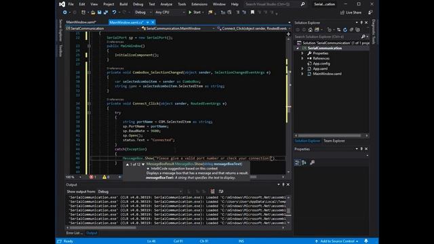Pin the Solution Explorer panel
434x244 pixels.
tap(361, 22)
